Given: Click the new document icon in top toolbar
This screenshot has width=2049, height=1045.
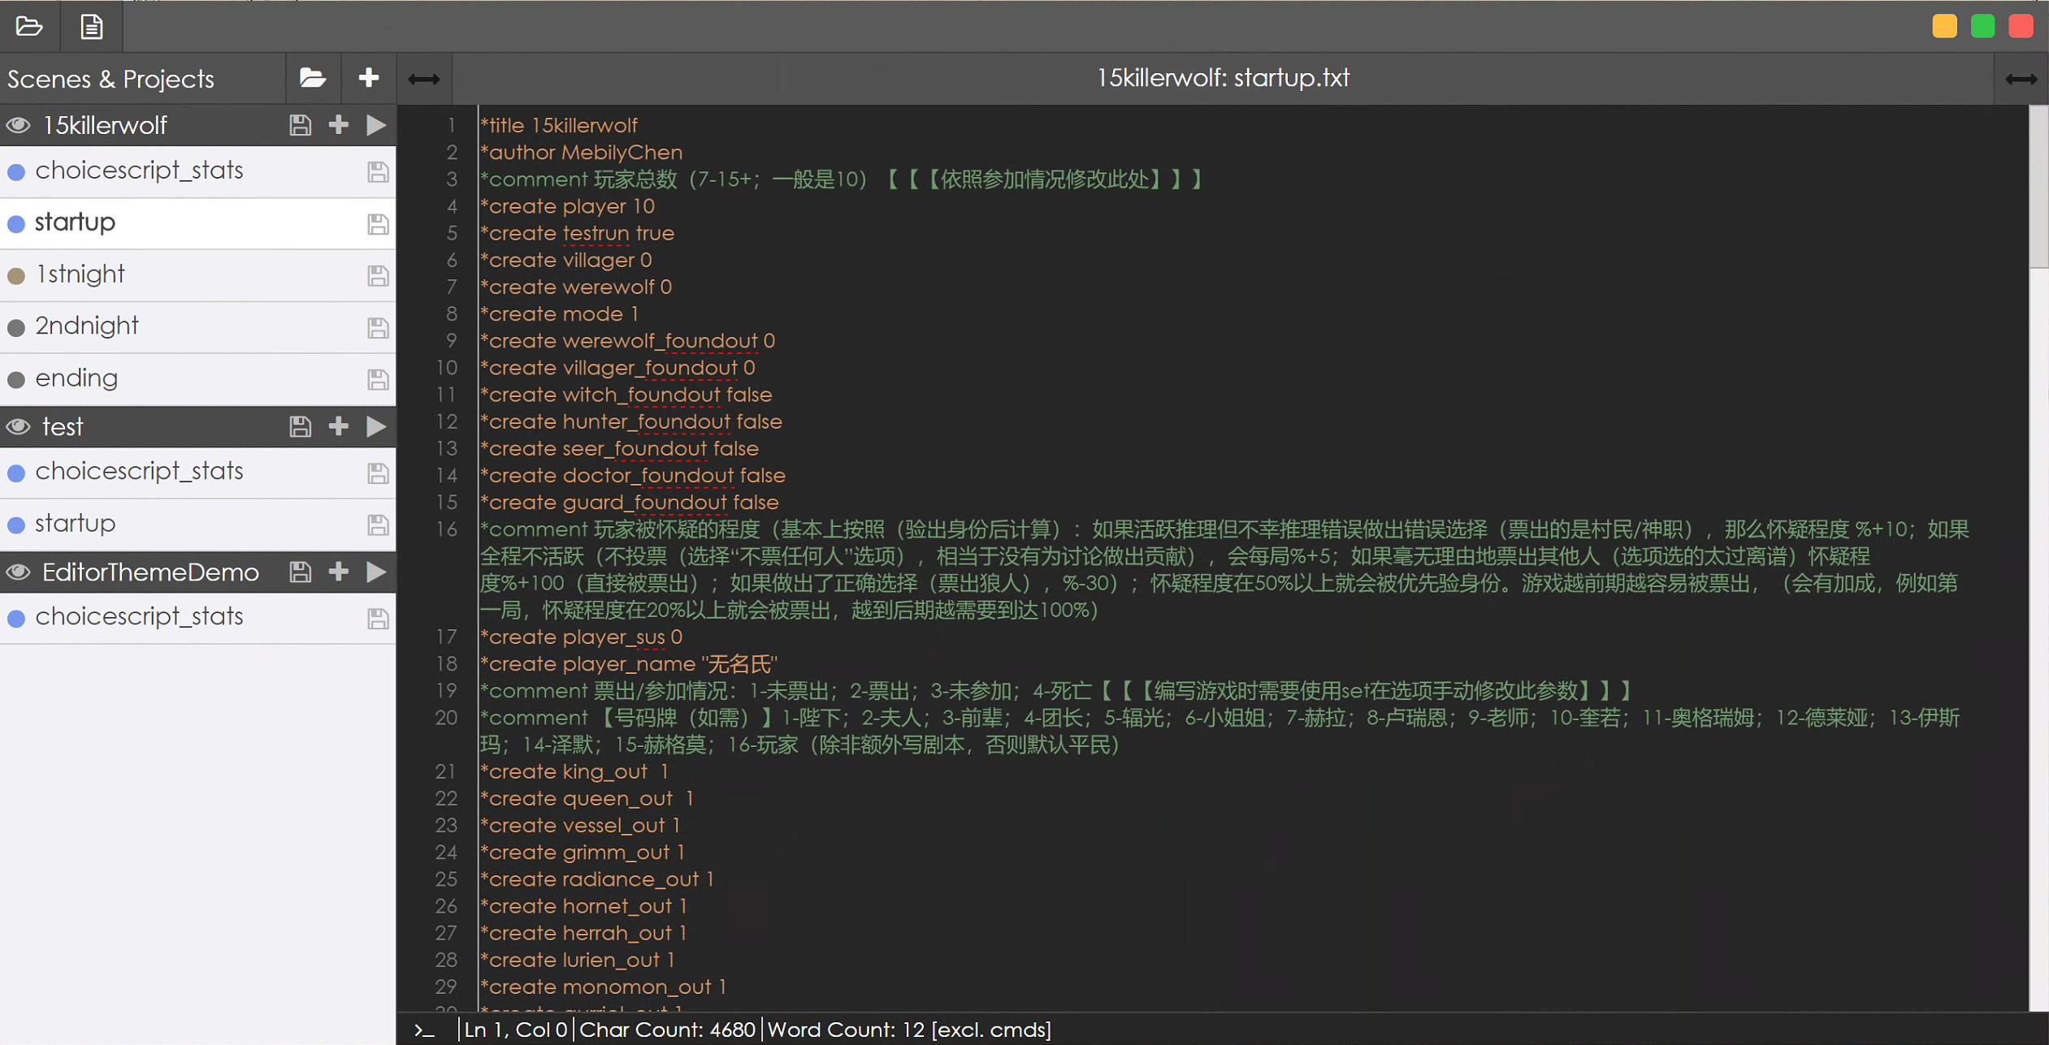Looking at the screenshot, I should pyautogui.click(x=91, y=26).
